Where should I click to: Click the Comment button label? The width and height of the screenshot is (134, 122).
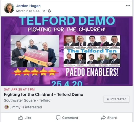coord(70,118)
